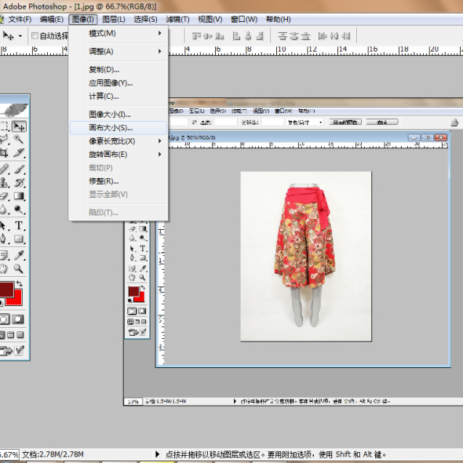Select the Eyedropper tool
The image size is (463, 463).
pyautogui.click(x=19, y=255)
